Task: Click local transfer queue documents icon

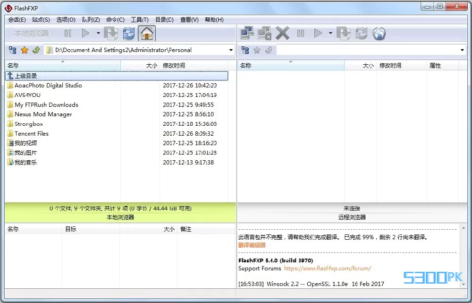Action: tap(111, 33)
